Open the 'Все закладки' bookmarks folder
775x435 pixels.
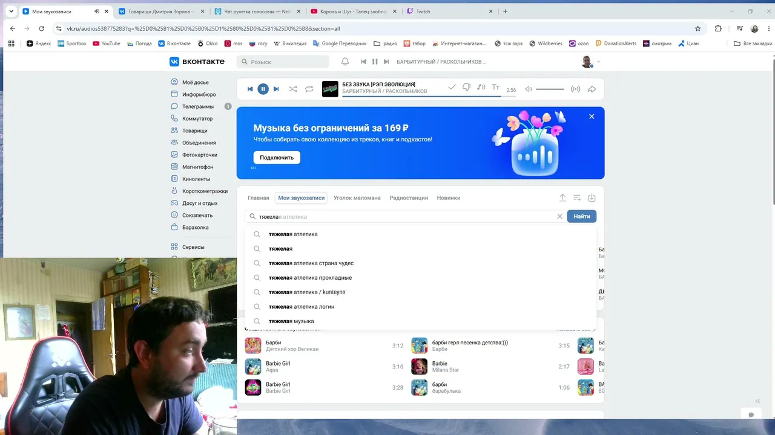coord(753,43)
